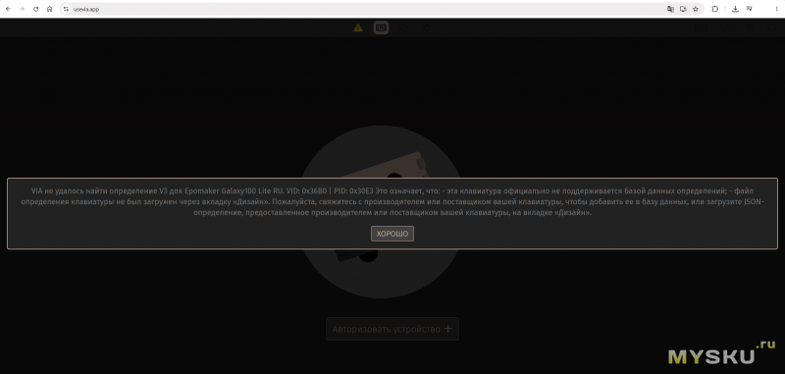The height and width of the screenshot is (374, 785).
Task: Open the browser three-dot menu
Action: [776, 9]
